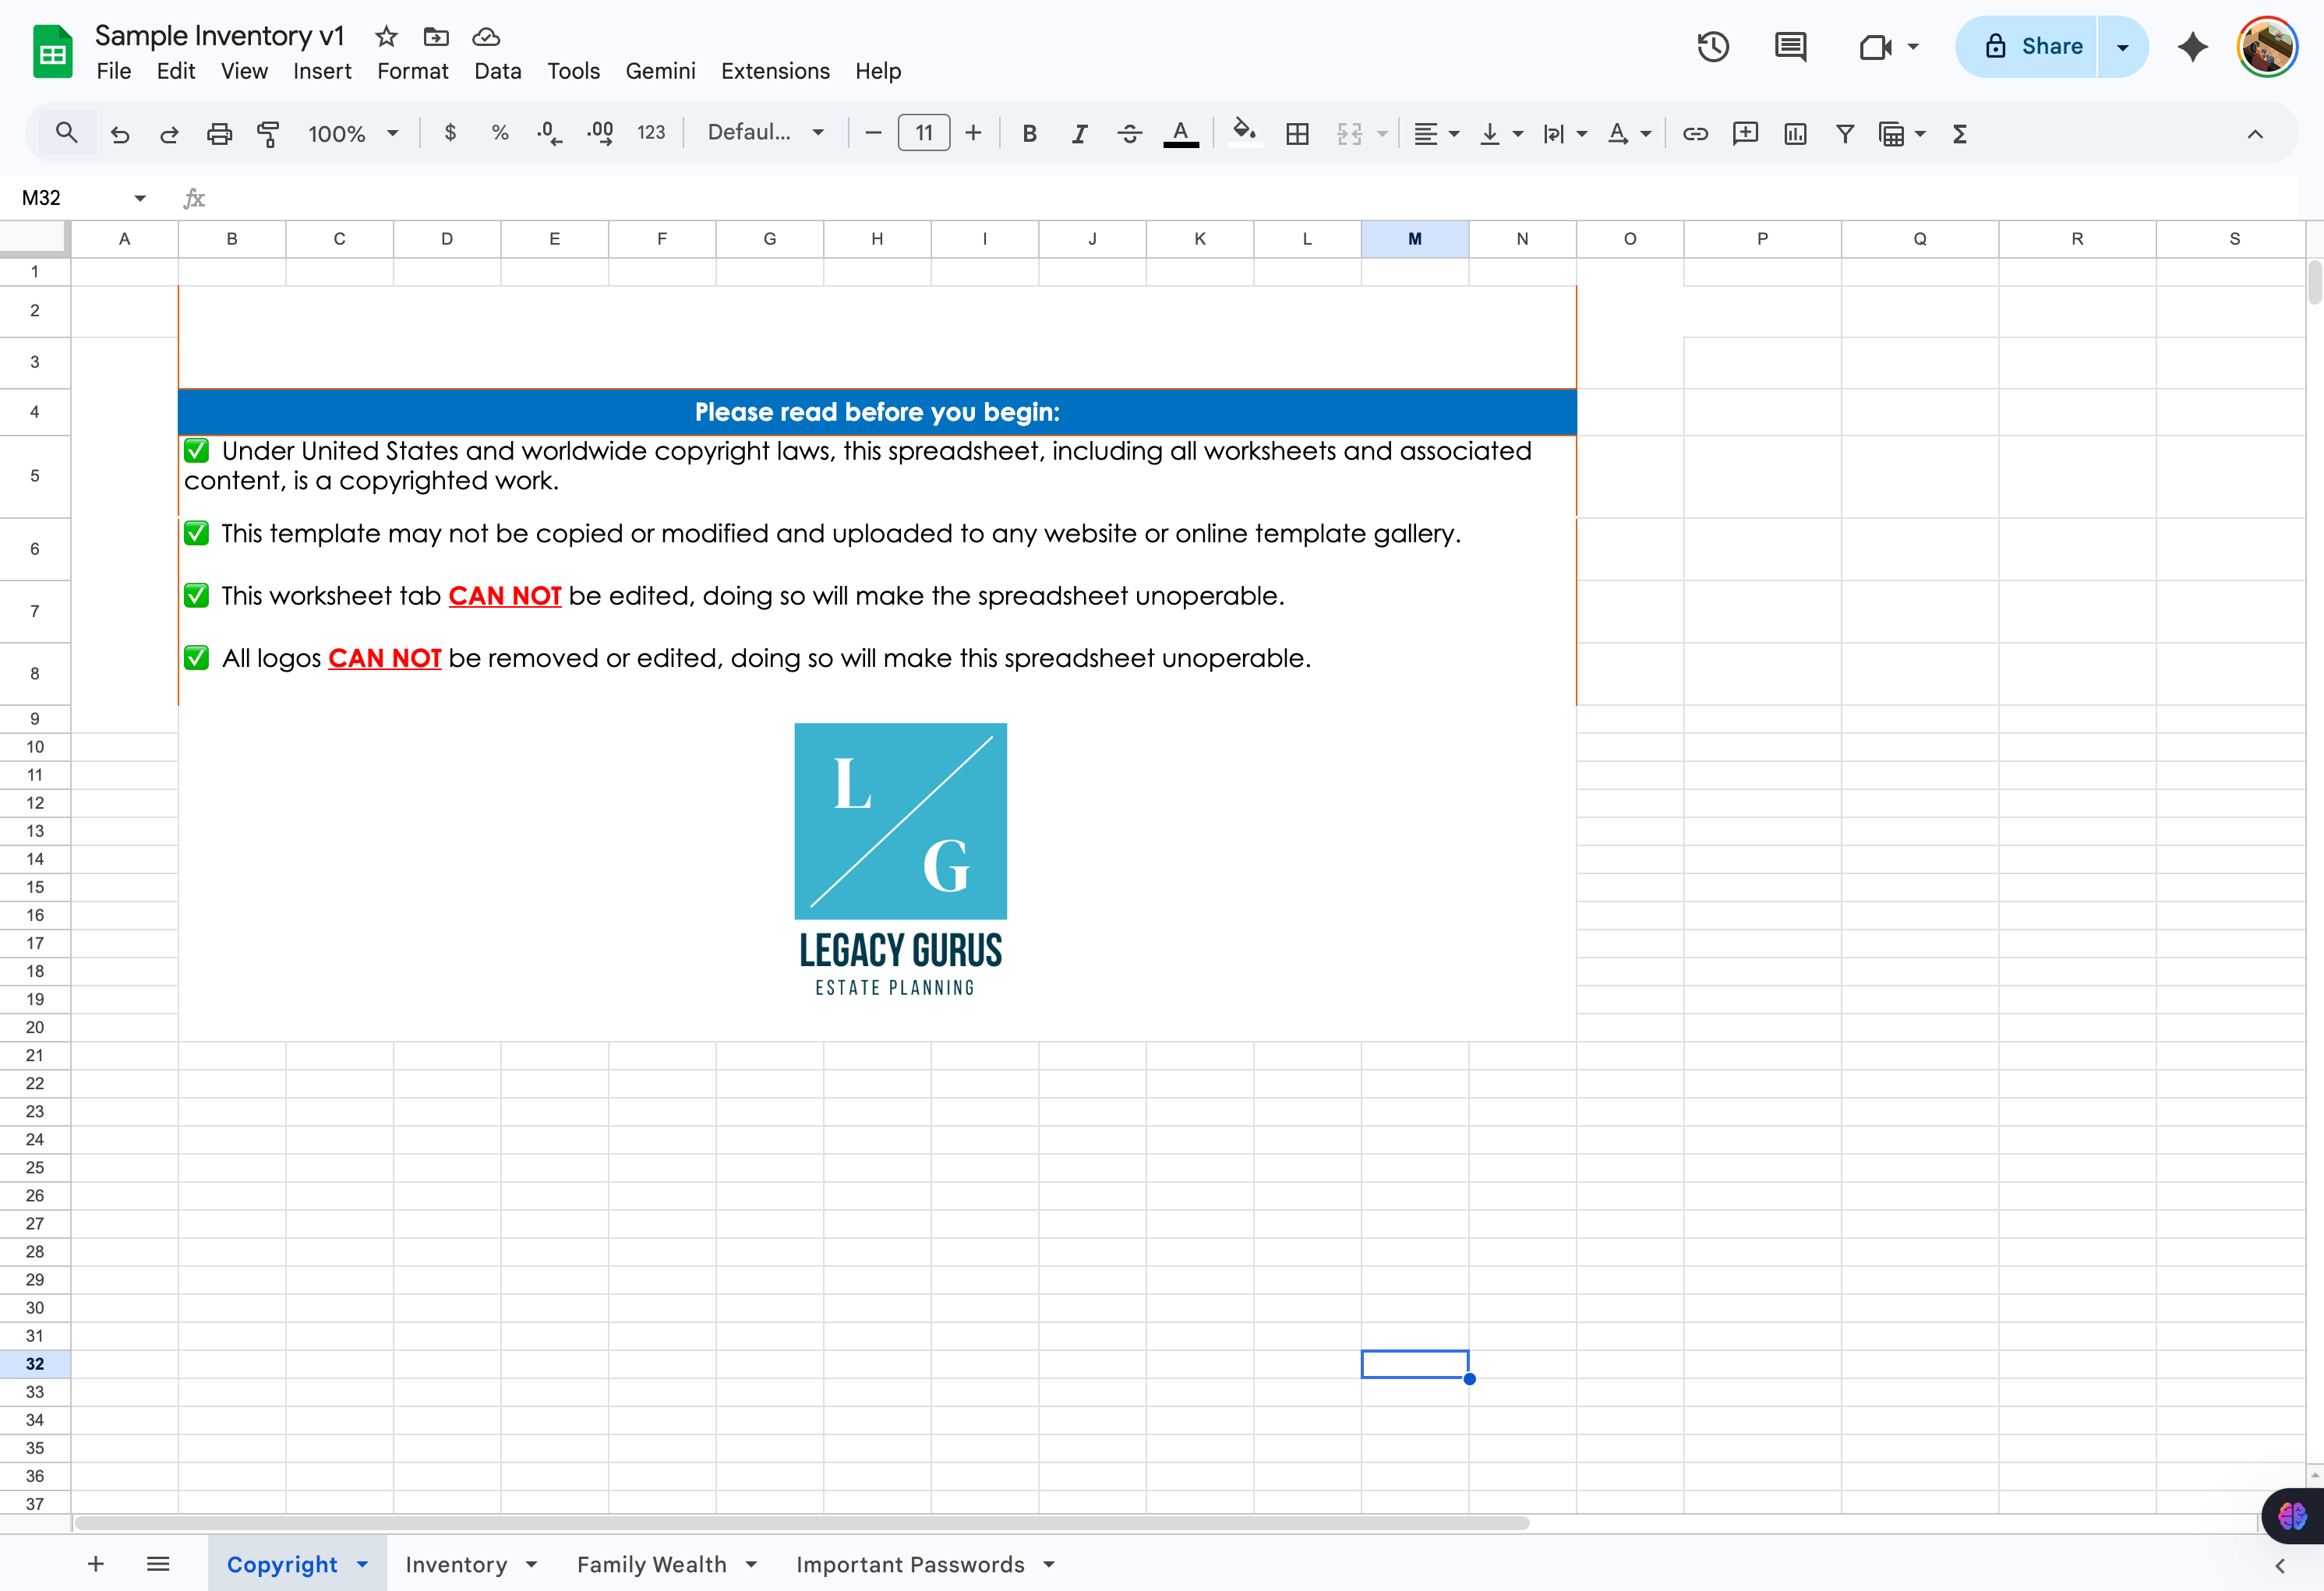Apply italic formatting

(x=1079, y=133)
